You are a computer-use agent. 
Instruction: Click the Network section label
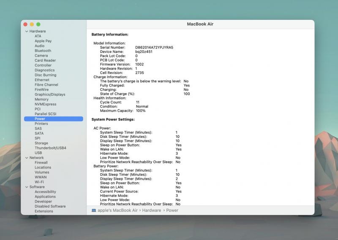click(x=36, y=158)
